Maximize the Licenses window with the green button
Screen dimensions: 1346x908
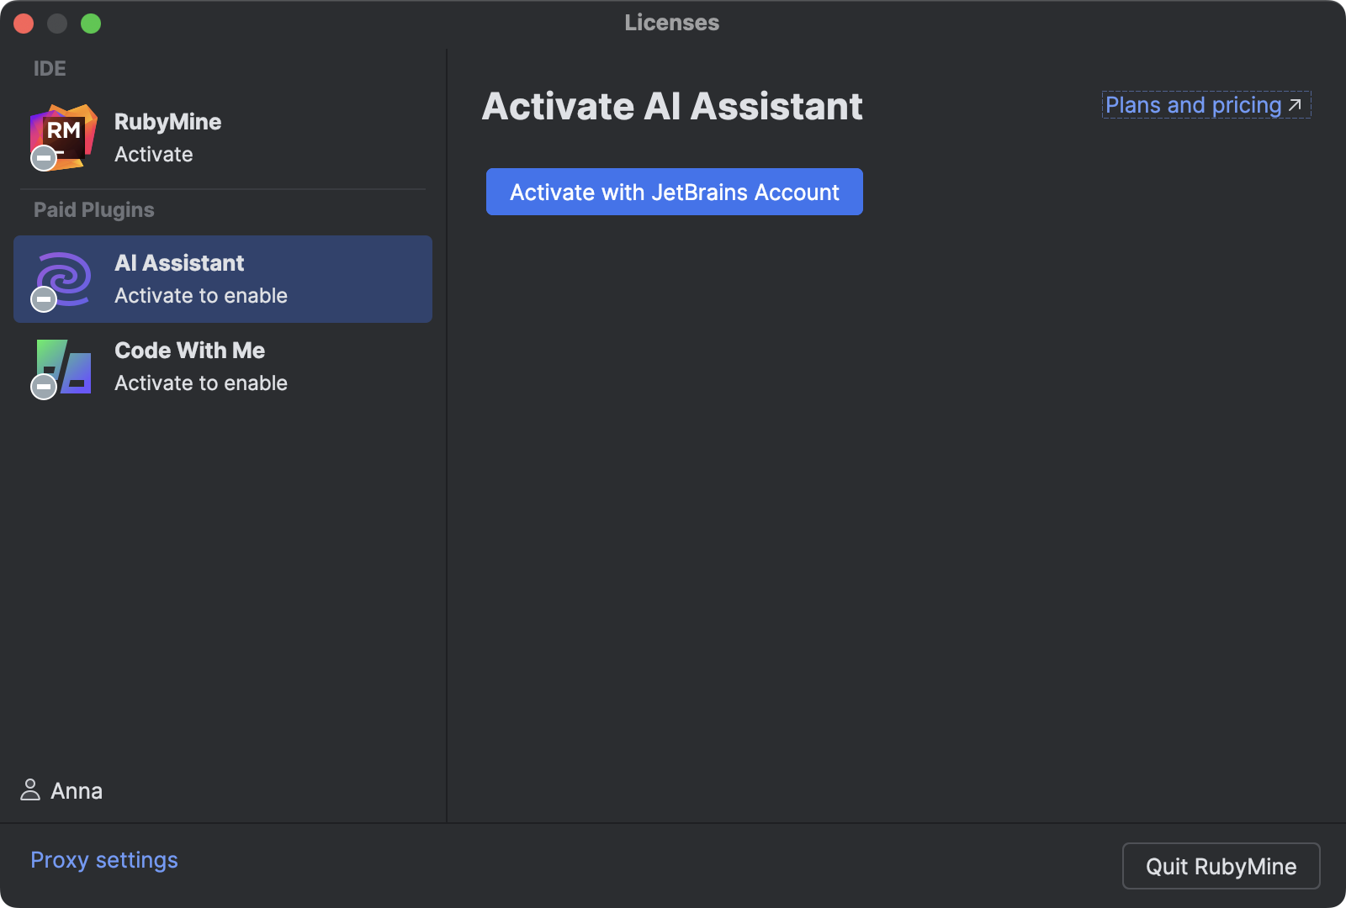click(91, 24)
